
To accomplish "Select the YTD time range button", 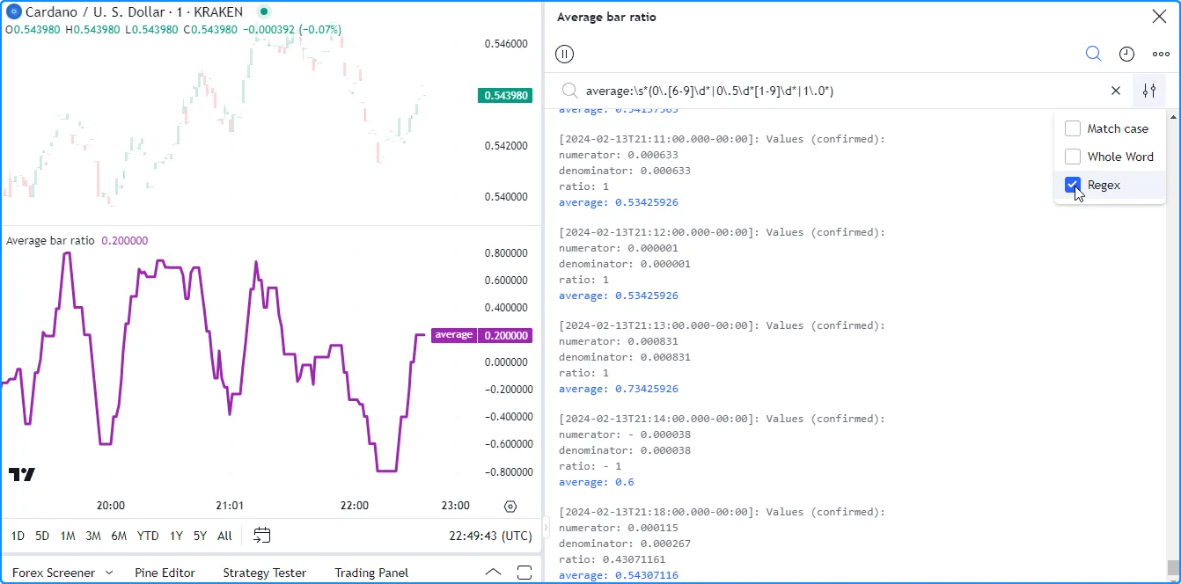I will (148, 536).
